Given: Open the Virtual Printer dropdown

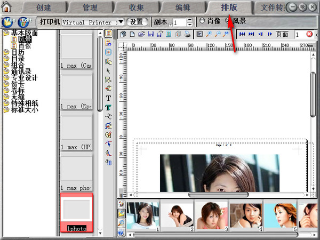Looking at the screenshot, I should (121, 22).
